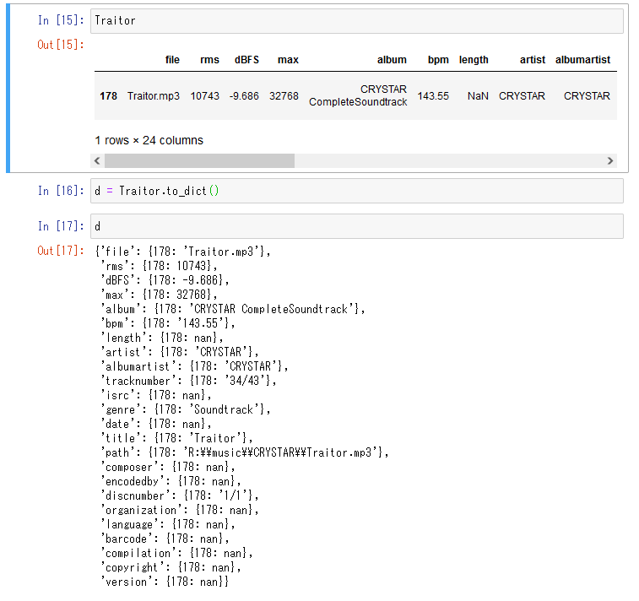This screenshot has width=639, height=601.
Task: Click the 'date': nan output line
Action: click(x=156, y=424)
